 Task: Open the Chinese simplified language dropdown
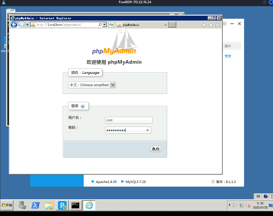tap(92, 85)
